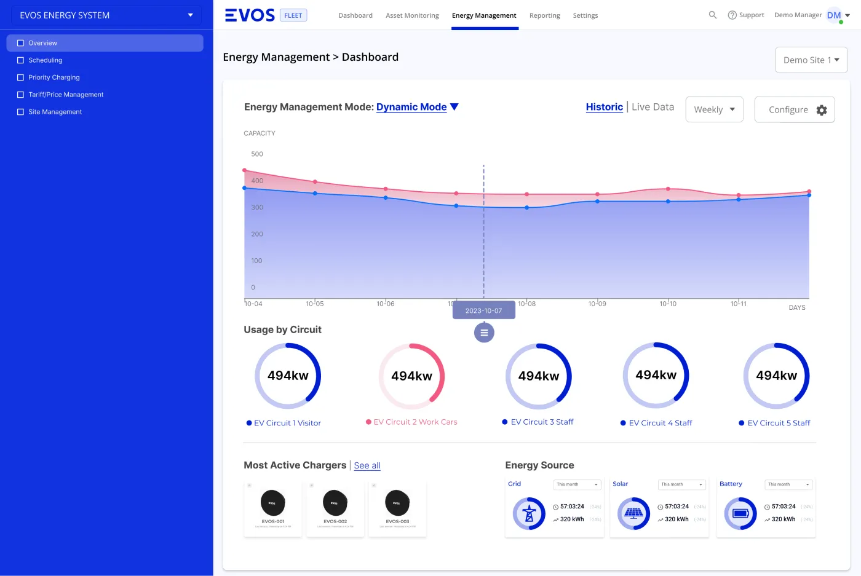
Task: Open search from the magnifier icon
Action: [712, 15]
